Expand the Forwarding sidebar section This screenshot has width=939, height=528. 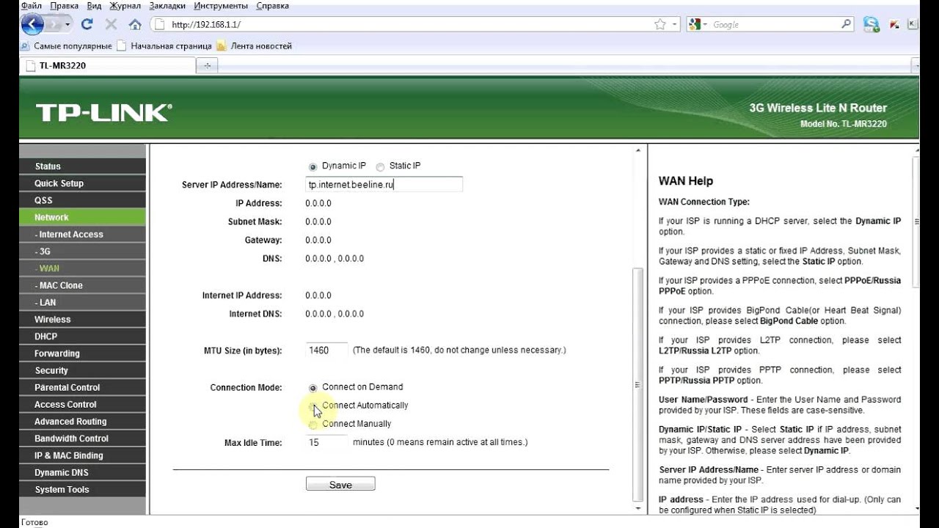tap(82, 353)
